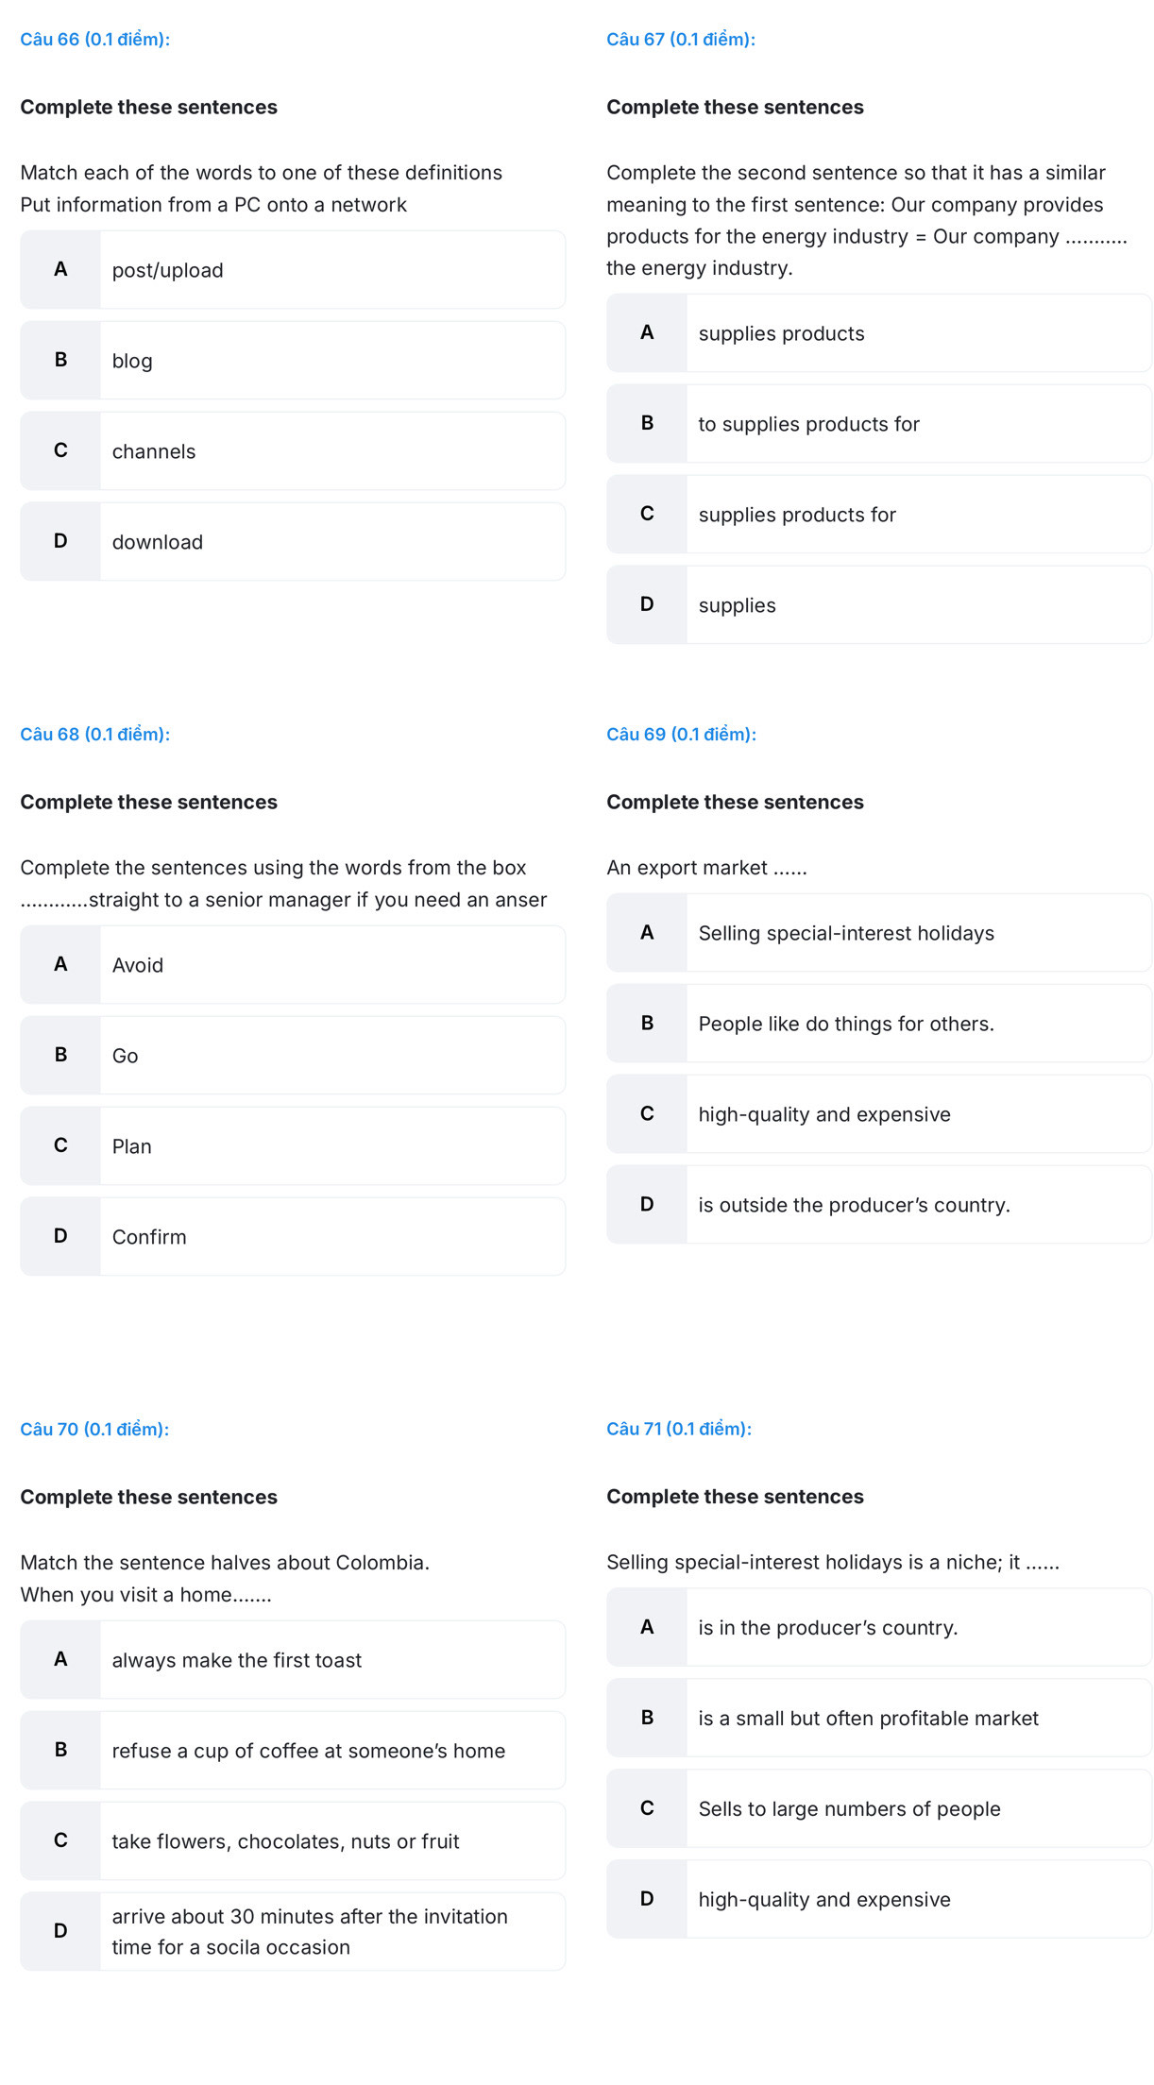Select 'Confirm' option in question 68
This screenshot has width=1154, height=2085.
293,1237
